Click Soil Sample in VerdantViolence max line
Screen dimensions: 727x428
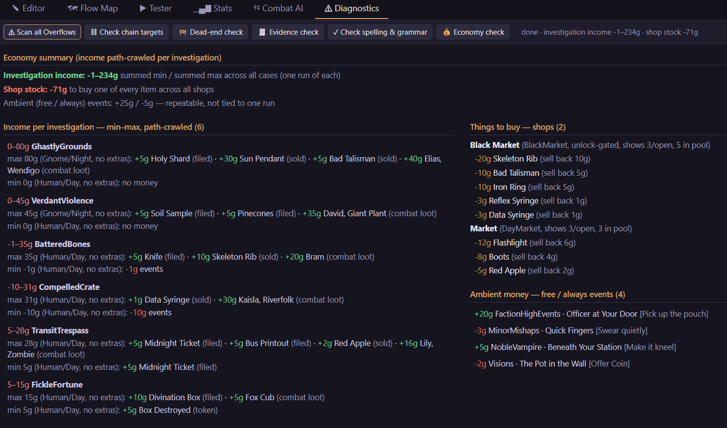[171, 213]
